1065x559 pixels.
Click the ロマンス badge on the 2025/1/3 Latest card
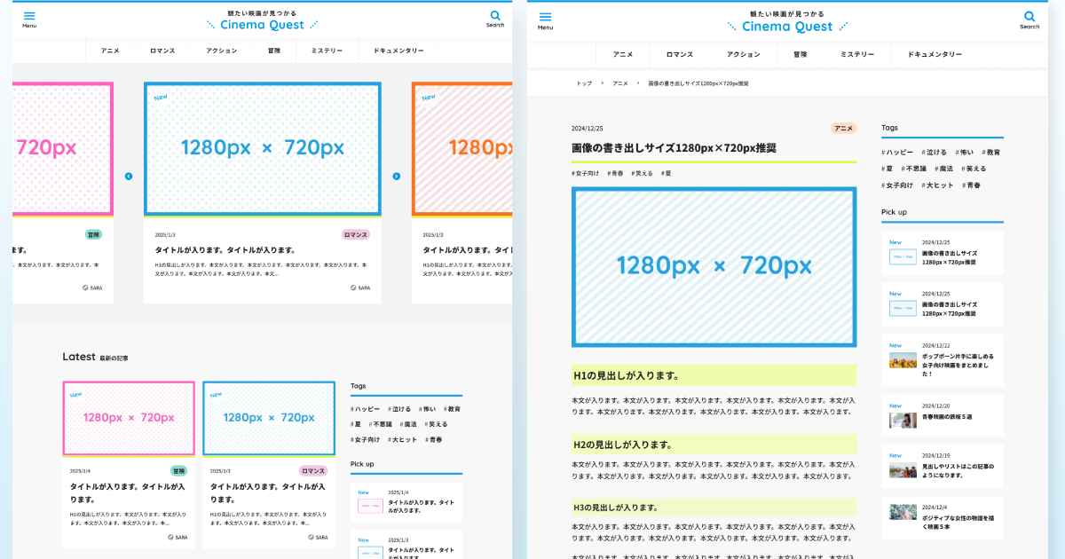[313, 471]
